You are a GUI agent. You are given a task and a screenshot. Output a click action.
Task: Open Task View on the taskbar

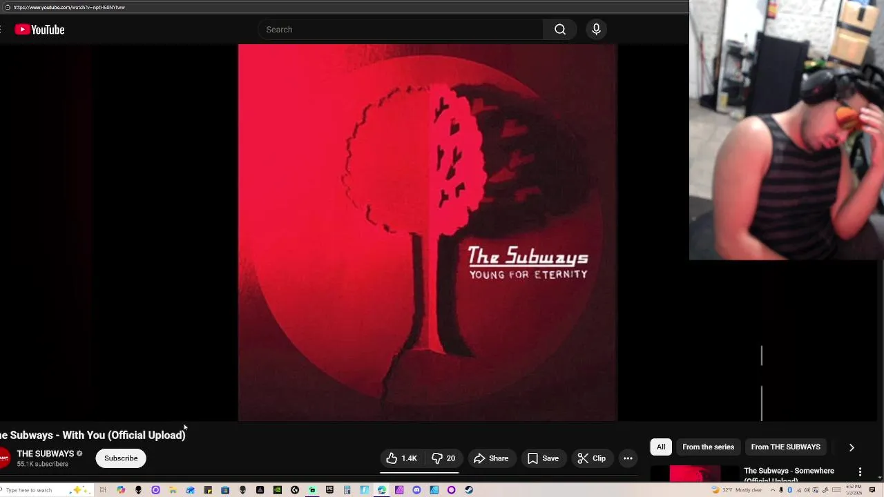103,490
